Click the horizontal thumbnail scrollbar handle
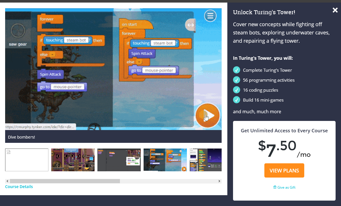This screenshot has height=206, width=341. 65,181
